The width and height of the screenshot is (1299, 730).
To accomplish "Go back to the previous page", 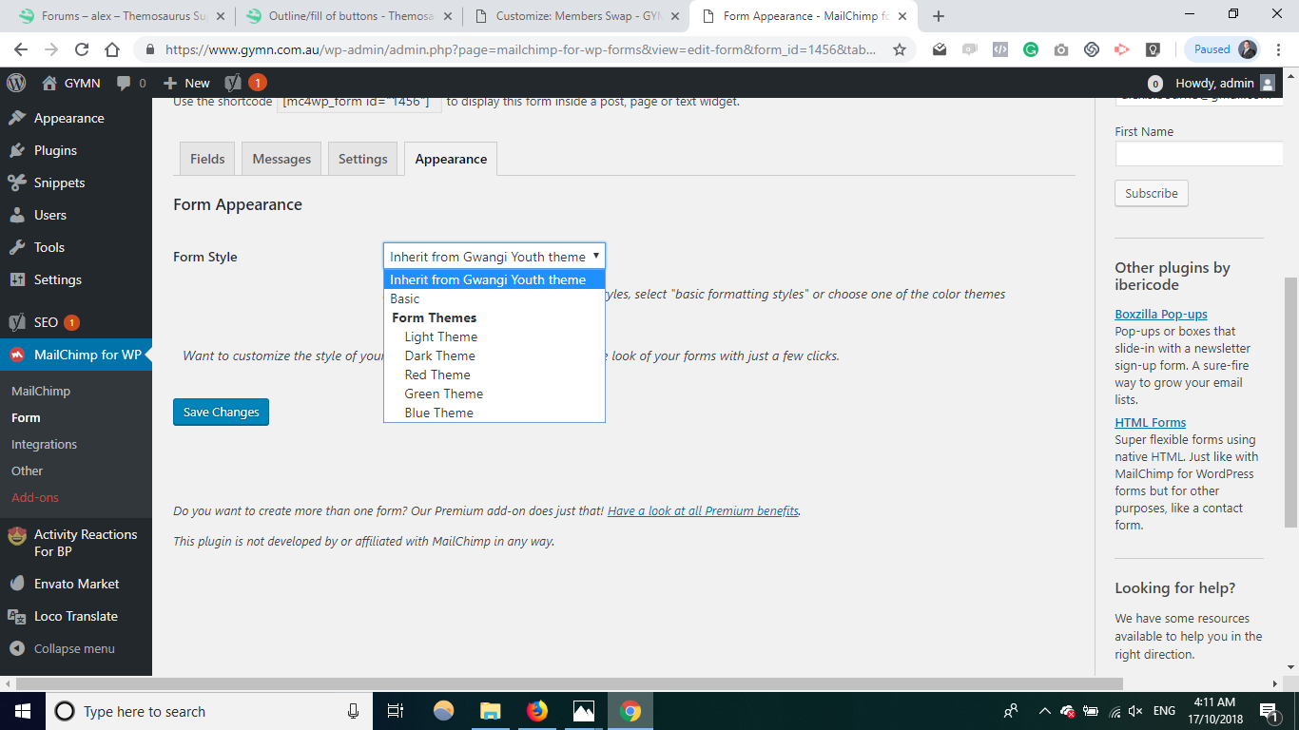I will point(21,49).
